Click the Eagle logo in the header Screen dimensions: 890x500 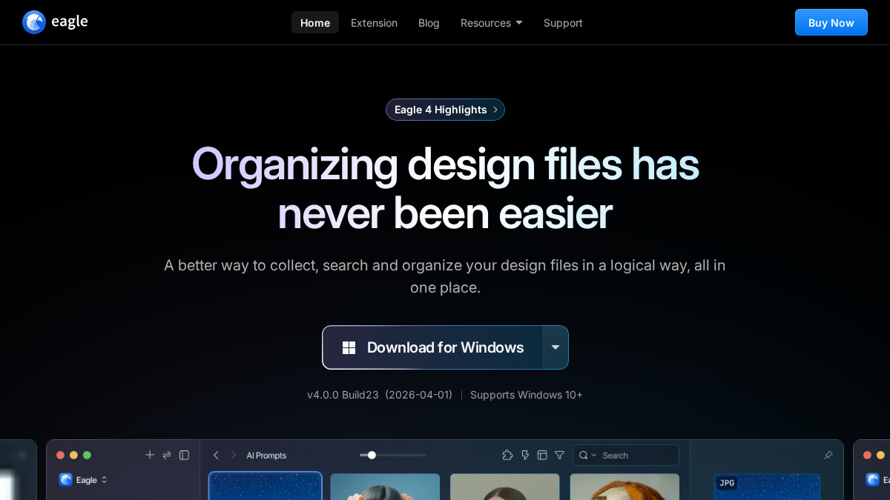pyautogui.click(x=55, y=22)
